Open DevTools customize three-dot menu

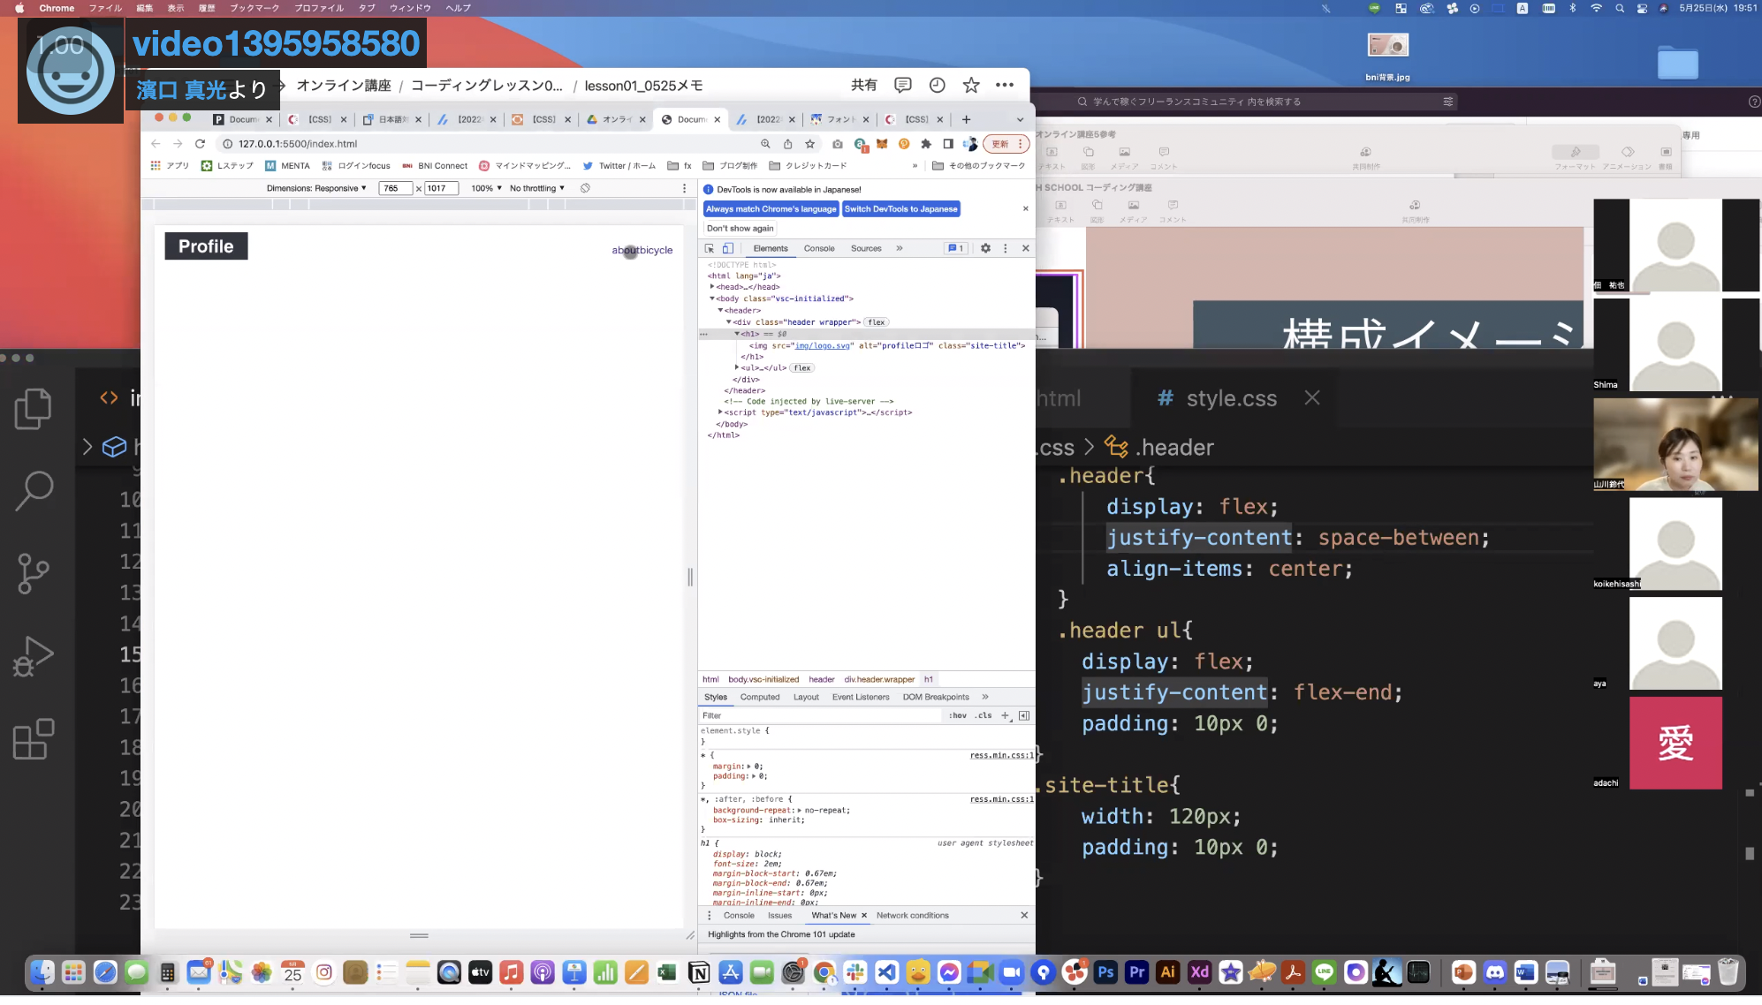[1005, 248]
